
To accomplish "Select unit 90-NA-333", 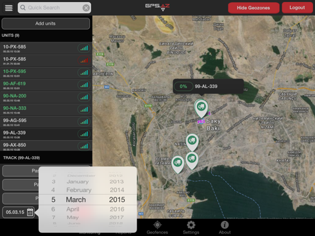I will pos(46,109).
